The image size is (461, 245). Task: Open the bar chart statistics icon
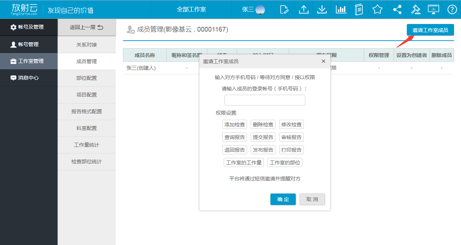click(x=341, y=9)
